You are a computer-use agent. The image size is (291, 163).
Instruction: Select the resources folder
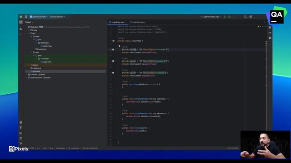(41, 49)
